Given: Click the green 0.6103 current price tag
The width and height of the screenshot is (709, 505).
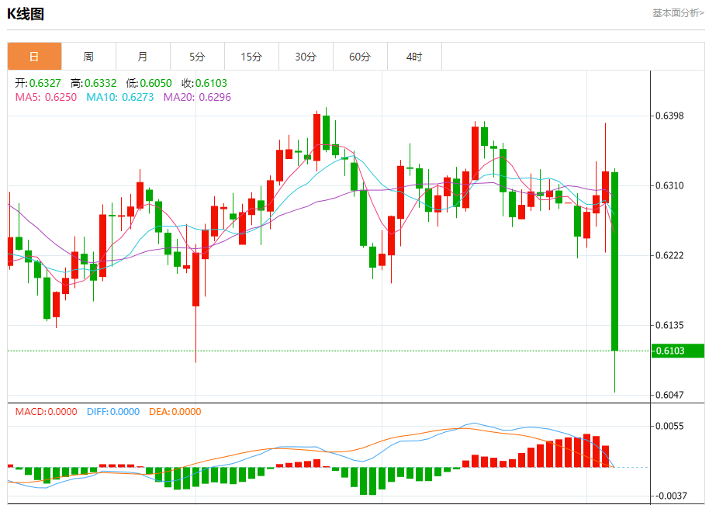Looking at the screenshot, I should tap(678, 351).
